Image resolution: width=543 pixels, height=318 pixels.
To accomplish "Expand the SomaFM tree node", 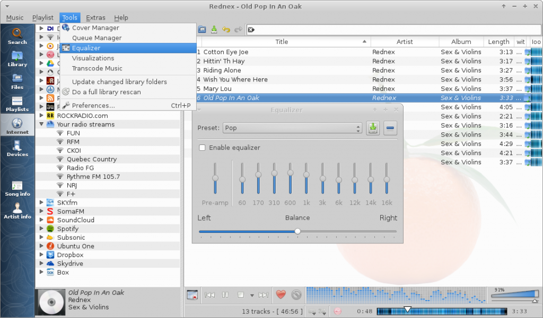I will [x=41, y=211].
